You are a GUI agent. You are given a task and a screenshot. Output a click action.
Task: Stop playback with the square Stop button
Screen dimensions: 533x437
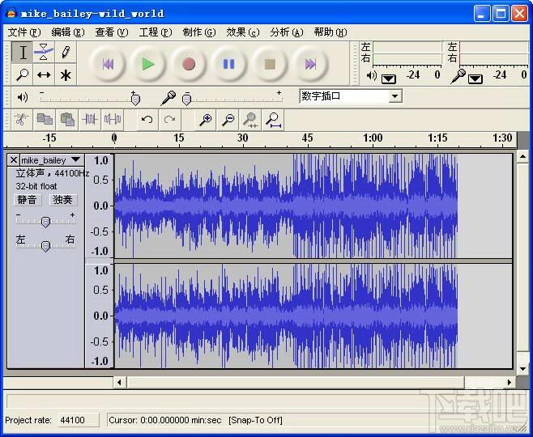(x=270, y=64)
